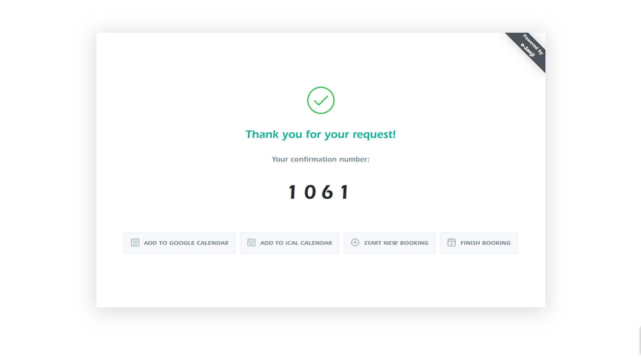641x360 pixels.
Task: Open the e-Janji link in corner ribbon
Action: click(x=528, y=50)
